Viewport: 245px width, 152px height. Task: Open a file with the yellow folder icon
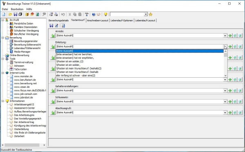pyautogui.click(x=10, y=14)
